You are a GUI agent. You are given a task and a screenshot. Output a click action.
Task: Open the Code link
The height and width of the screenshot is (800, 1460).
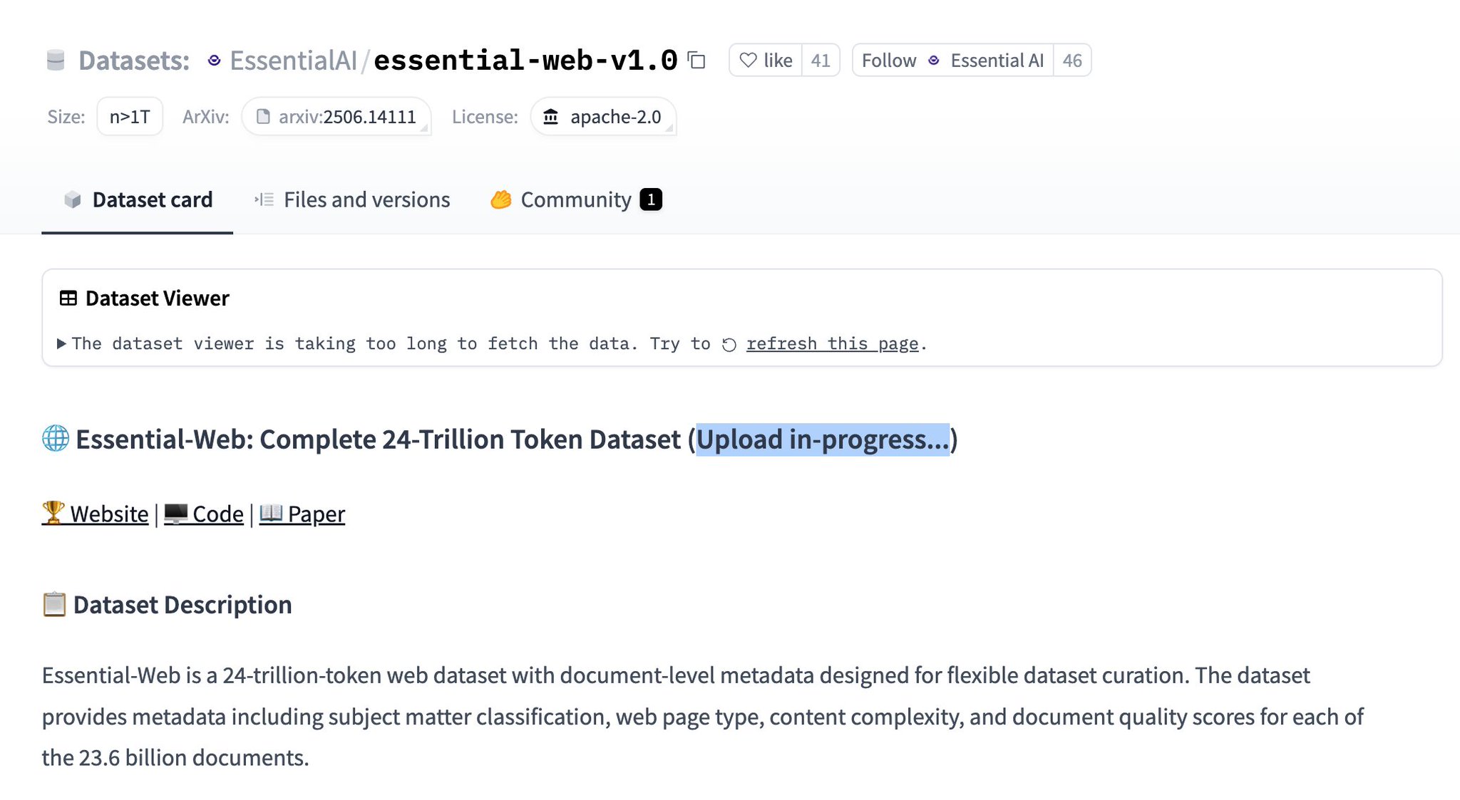[204, 514]
